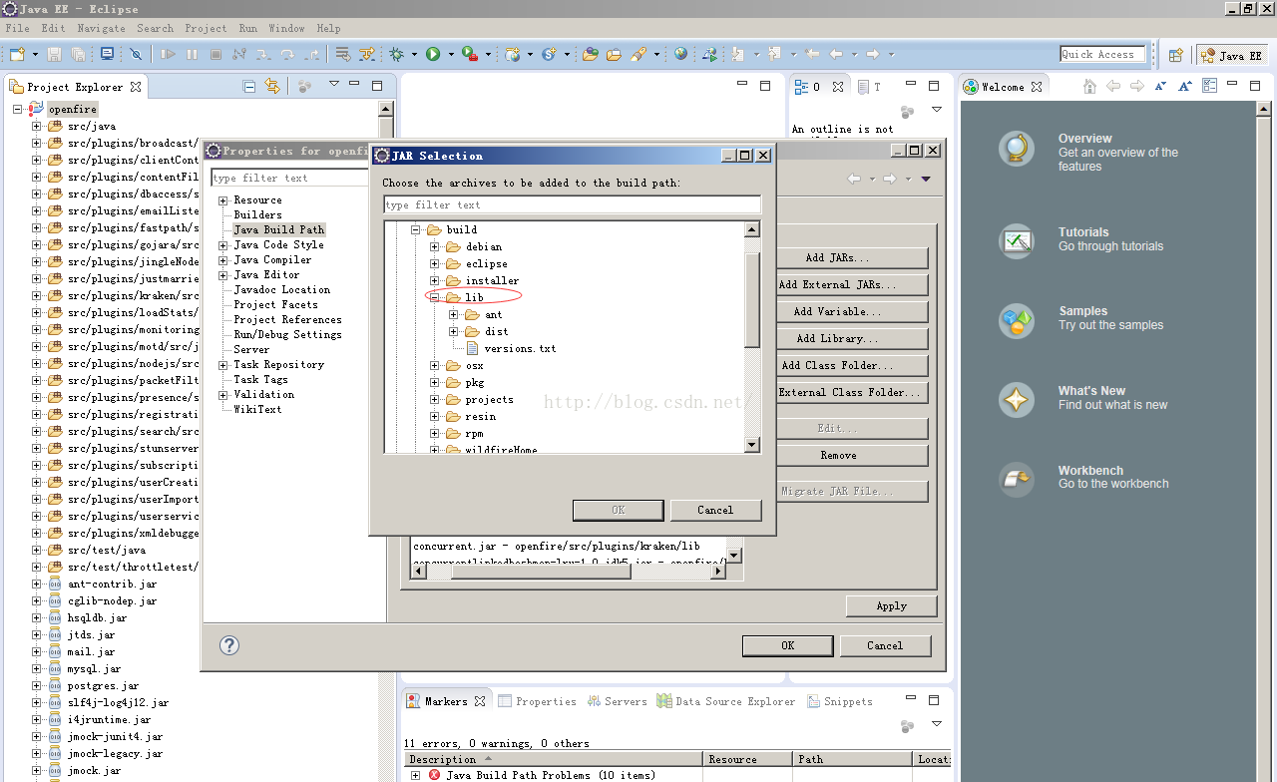Select Java Build Path in Properties tree
The height and width of the screenshot is (782, 1277).
coord(279,229)
